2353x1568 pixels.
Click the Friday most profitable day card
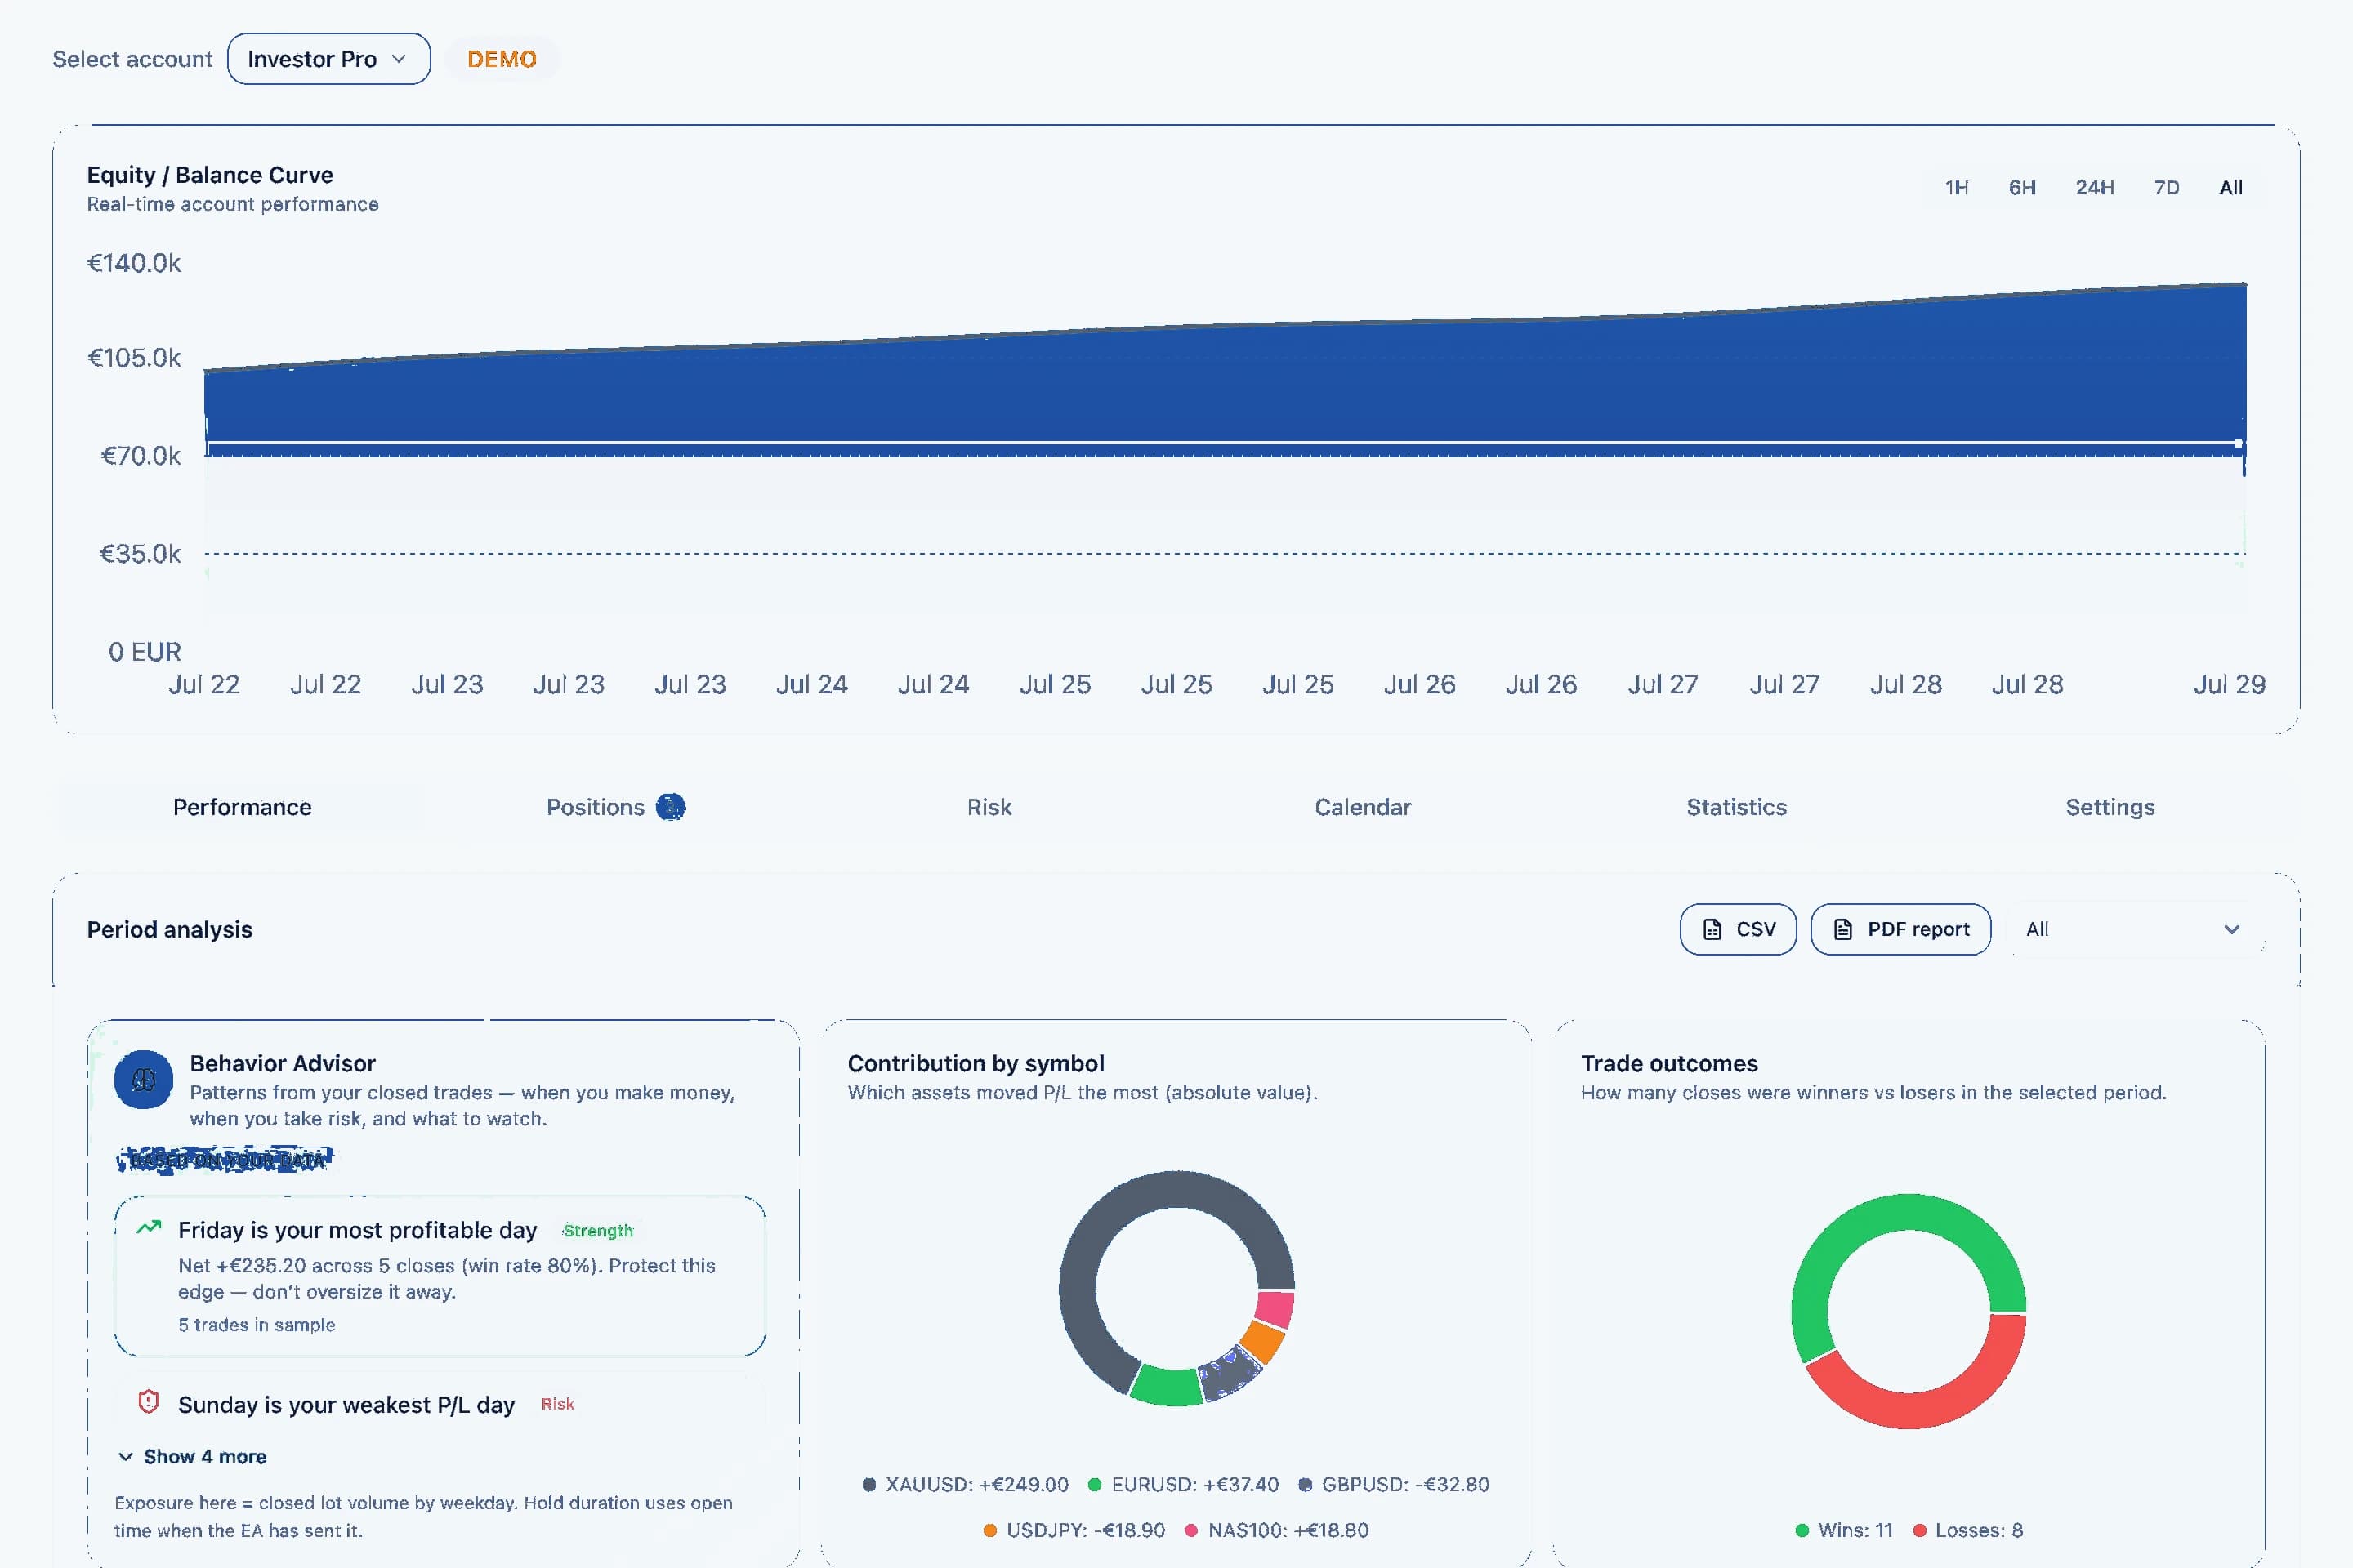(x=440, y=1276)
